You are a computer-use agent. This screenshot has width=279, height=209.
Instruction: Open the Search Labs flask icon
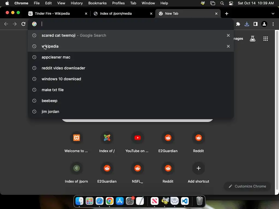click(x=253, y=39)
